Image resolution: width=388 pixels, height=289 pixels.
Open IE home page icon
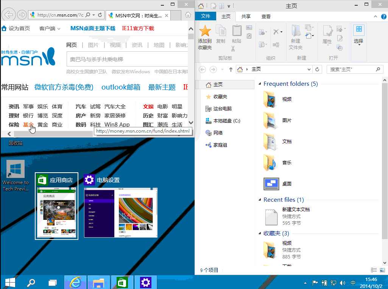pos(188,15)
